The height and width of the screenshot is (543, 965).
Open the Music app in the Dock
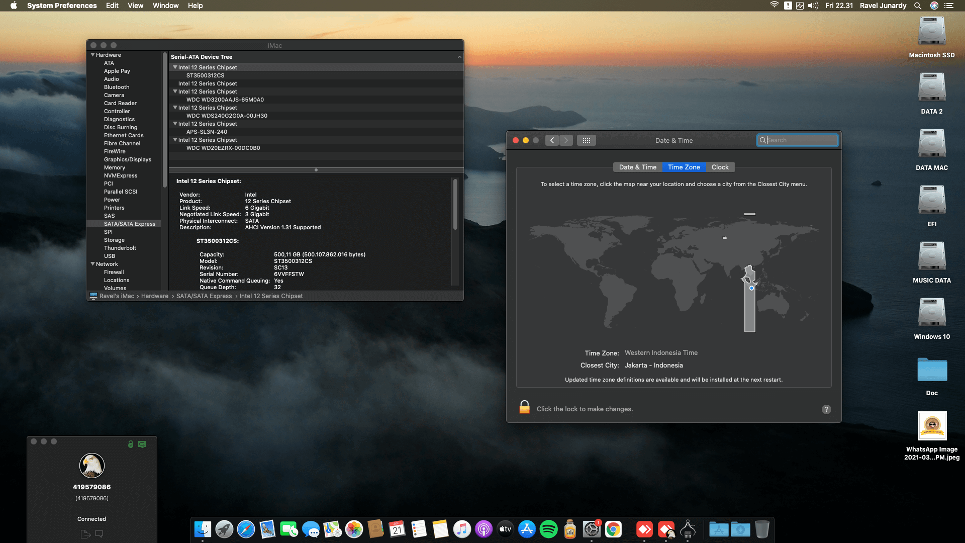[x=462, y=529]
